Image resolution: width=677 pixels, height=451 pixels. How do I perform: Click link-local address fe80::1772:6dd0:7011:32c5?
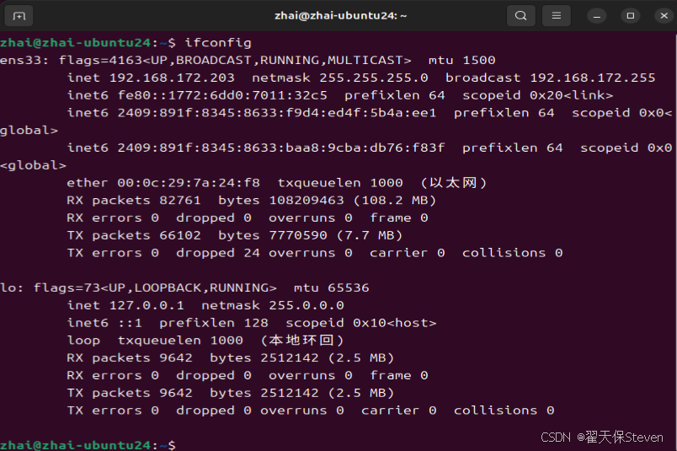[222, 95]
